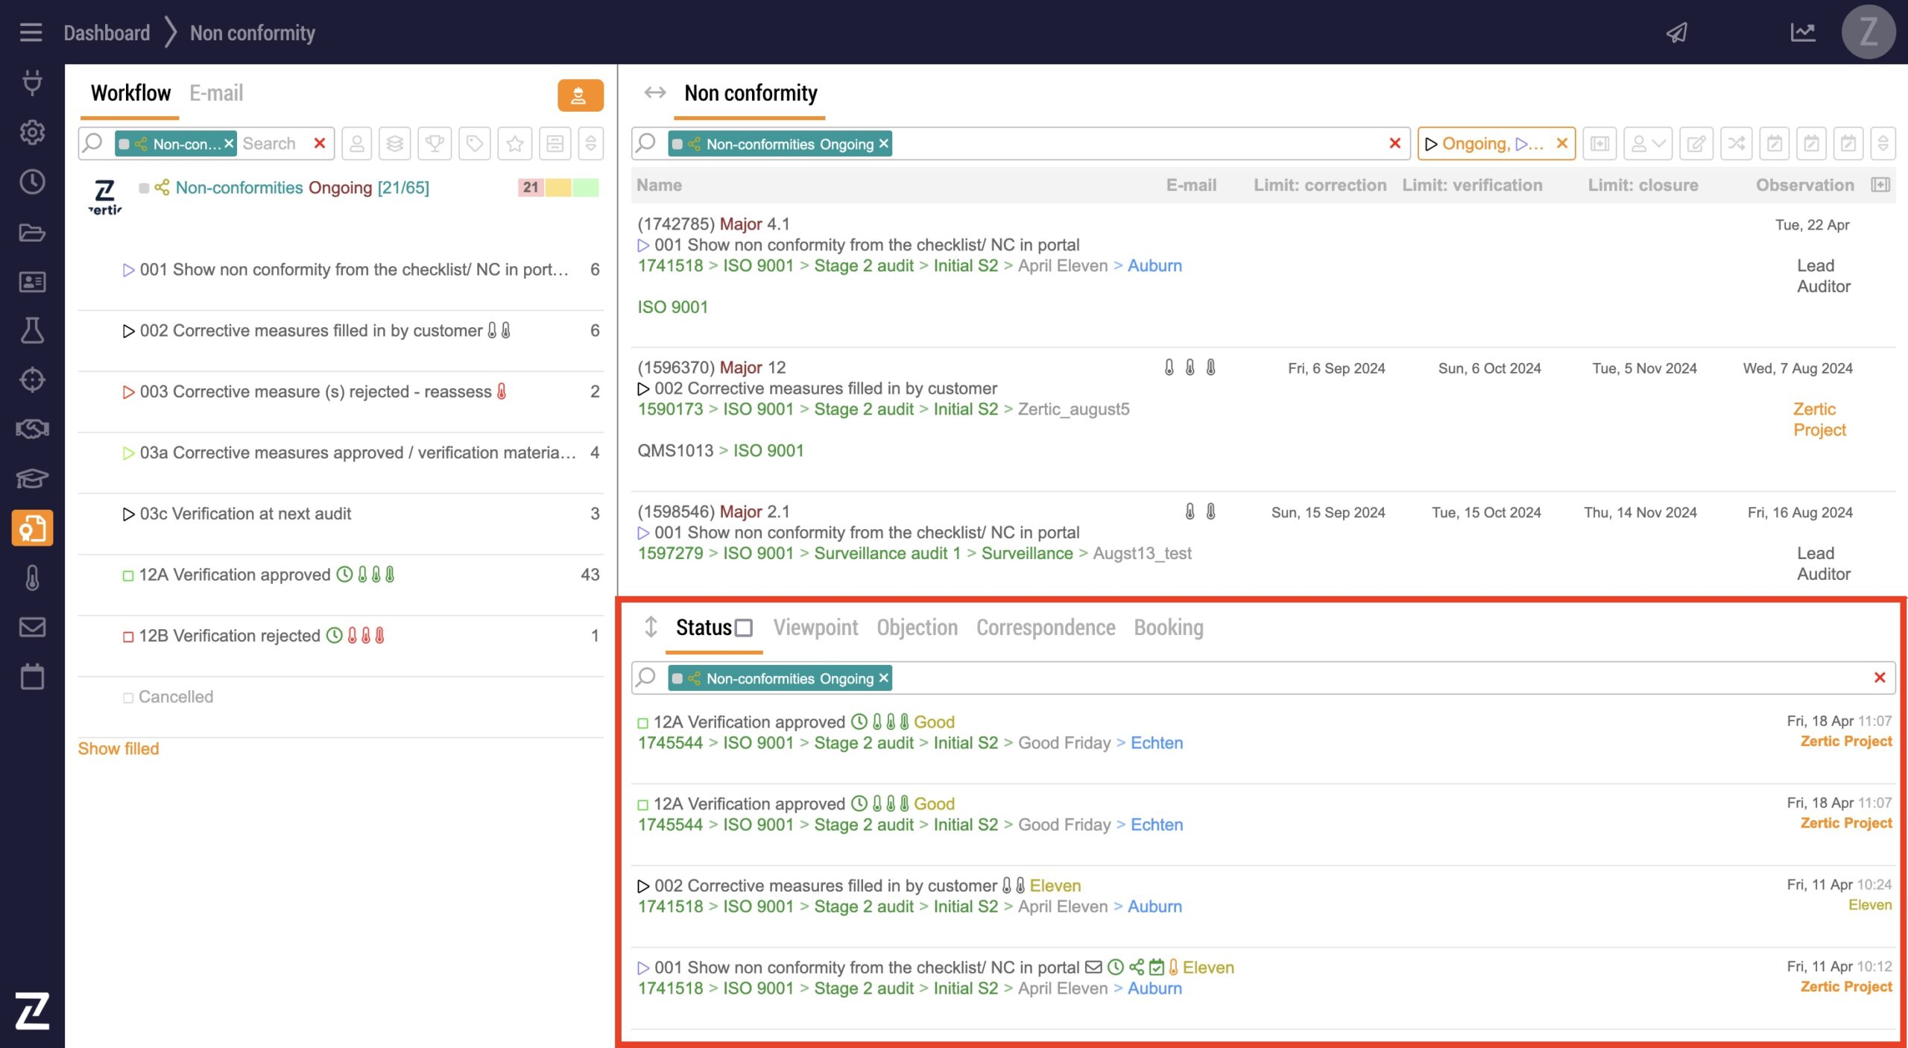Click the shuffle icon in Non conformity toolbar

tap(1736, 144)
